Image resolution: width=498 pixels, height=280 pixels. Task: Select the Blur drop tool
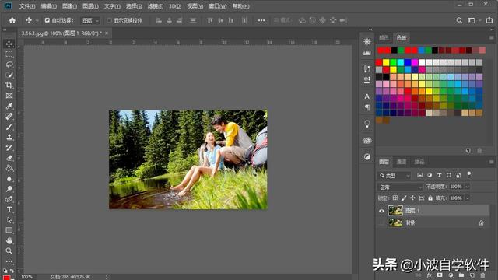(9, 178)
